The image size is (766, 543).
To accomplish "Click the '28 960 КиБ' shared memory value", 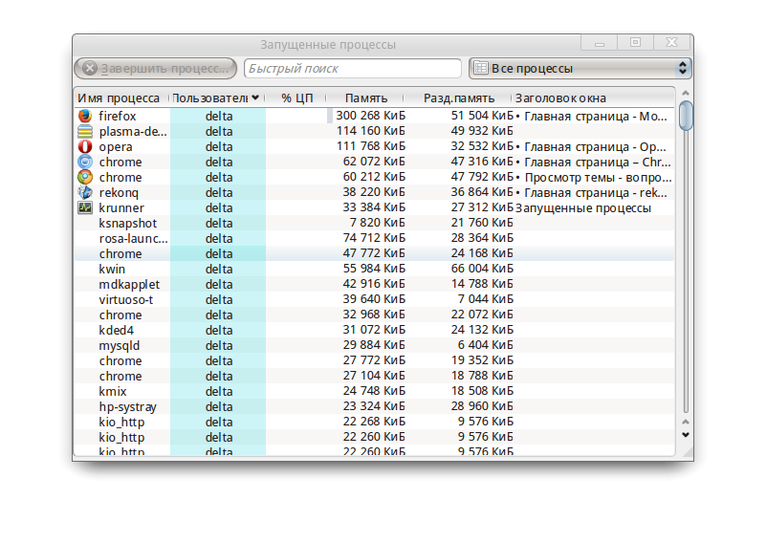I will 482,406.
